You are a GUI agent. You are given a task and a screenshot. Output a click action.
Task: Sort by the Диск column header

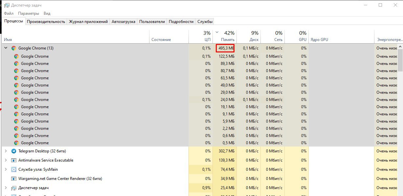coord(249,36)
